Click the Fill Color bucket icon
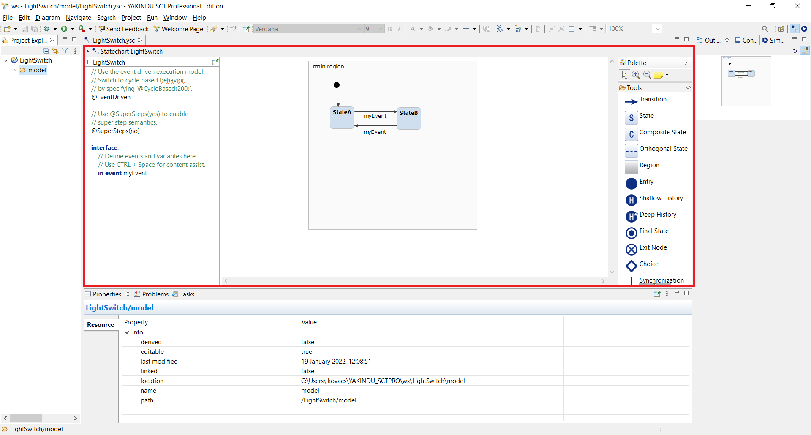This screenshot has height=435, width=811. 430,29
